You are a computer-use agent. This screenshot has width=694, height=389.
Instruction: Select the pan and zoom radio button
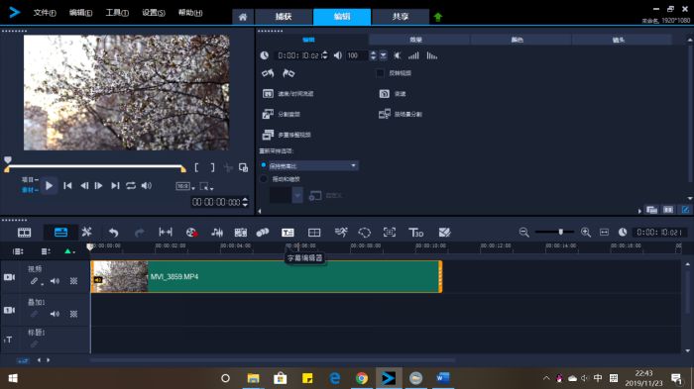tap(264, 179)
